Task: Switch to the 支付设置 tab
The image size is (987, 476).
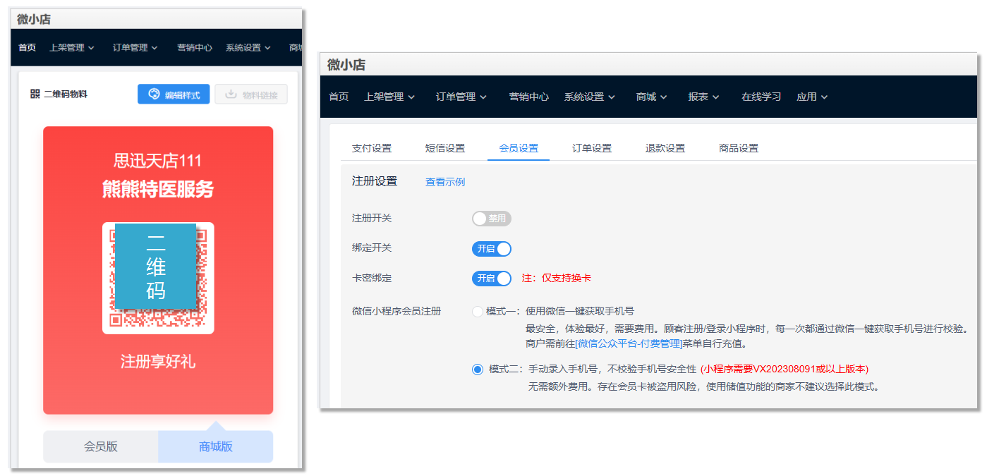Action: point(372,148)
